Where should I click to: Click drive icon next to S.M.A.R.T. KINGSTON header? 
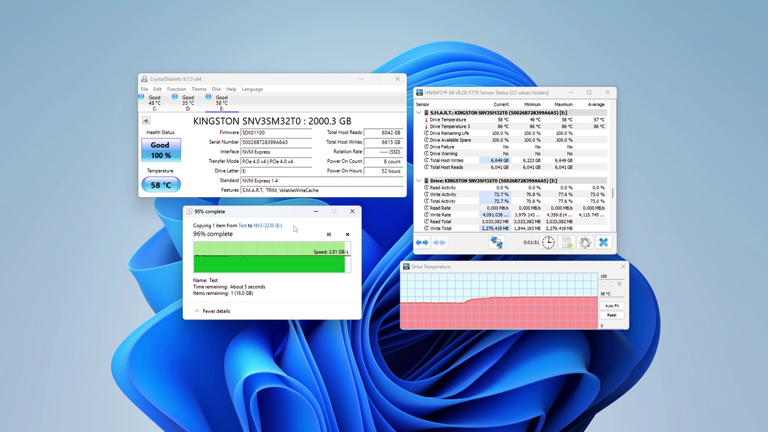426,113
